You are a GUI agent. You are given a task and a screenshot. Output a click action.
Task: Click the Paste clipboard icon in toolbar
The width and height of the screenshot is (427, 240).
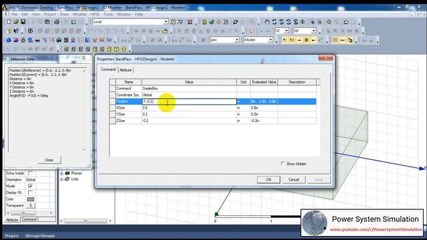[47, 22]
